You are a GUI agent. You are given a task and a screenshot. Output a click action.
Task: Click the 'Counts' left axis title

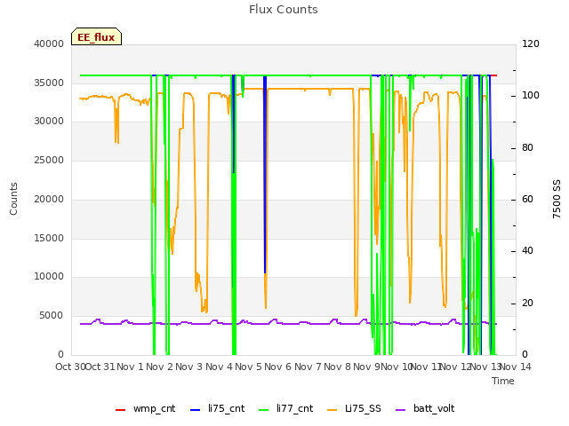click(x=13, y=199)
